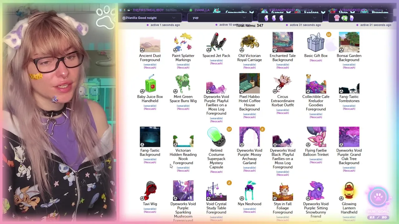Open the Old Victorian Royal Carriage image
The width and height of the screenshot is (399, 224).
249,42
